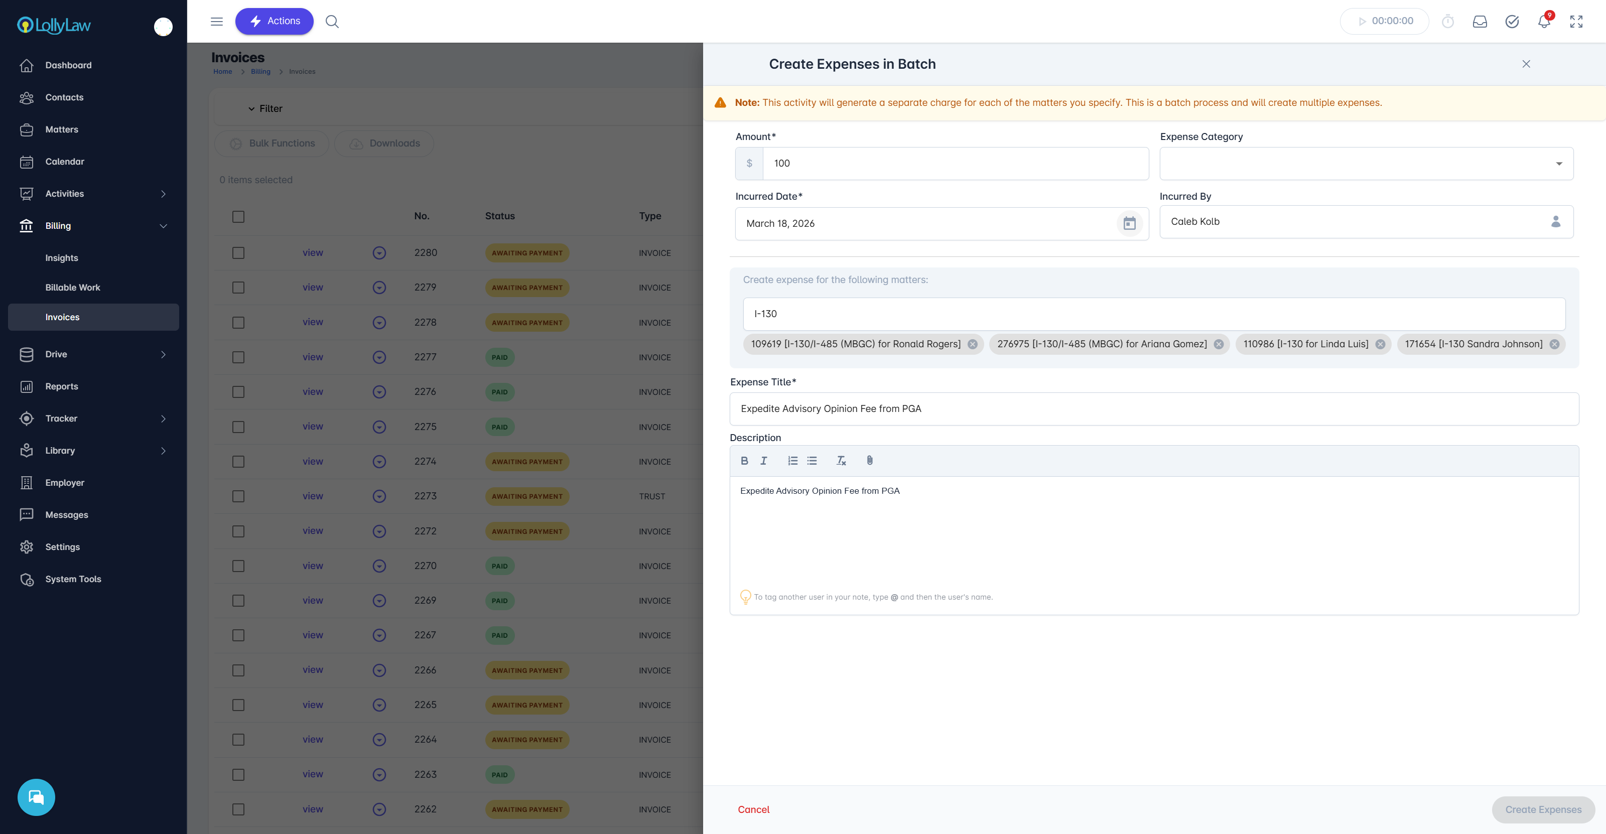Close the Create Expenses in Batch panel
This screenshot has height=834, width=1606.
click(1526, 64)
